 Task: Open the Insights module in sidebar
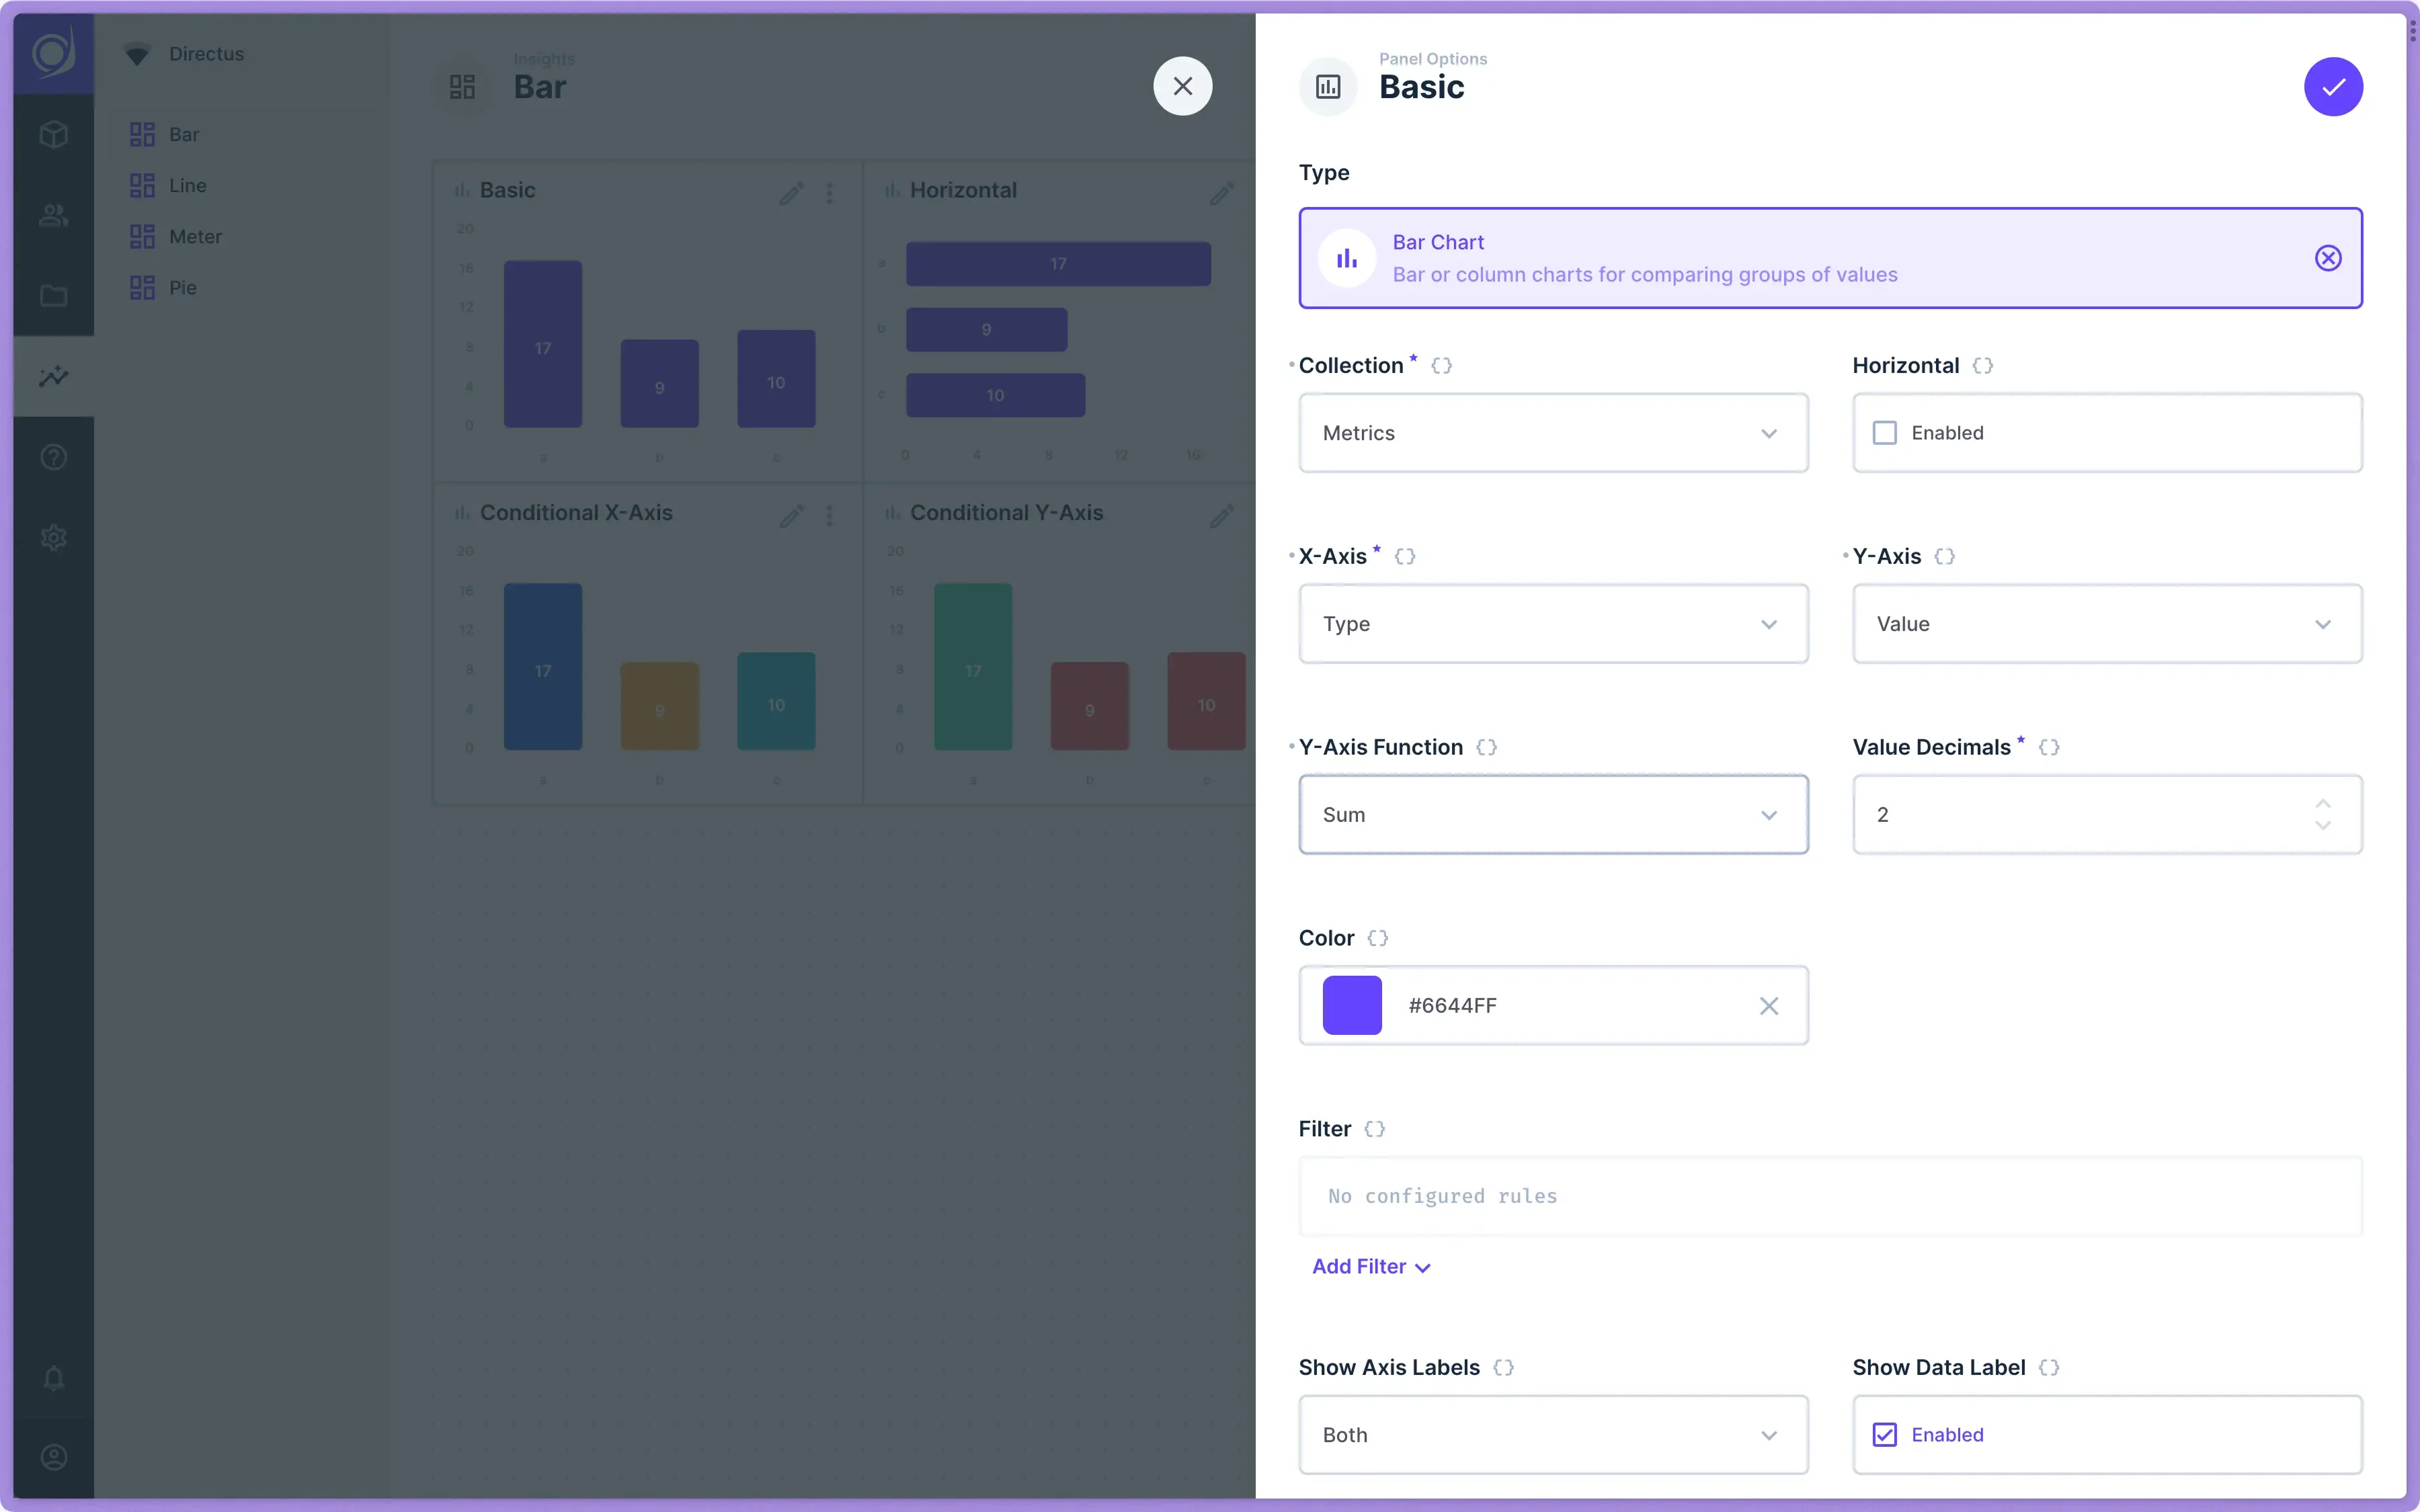54,376
